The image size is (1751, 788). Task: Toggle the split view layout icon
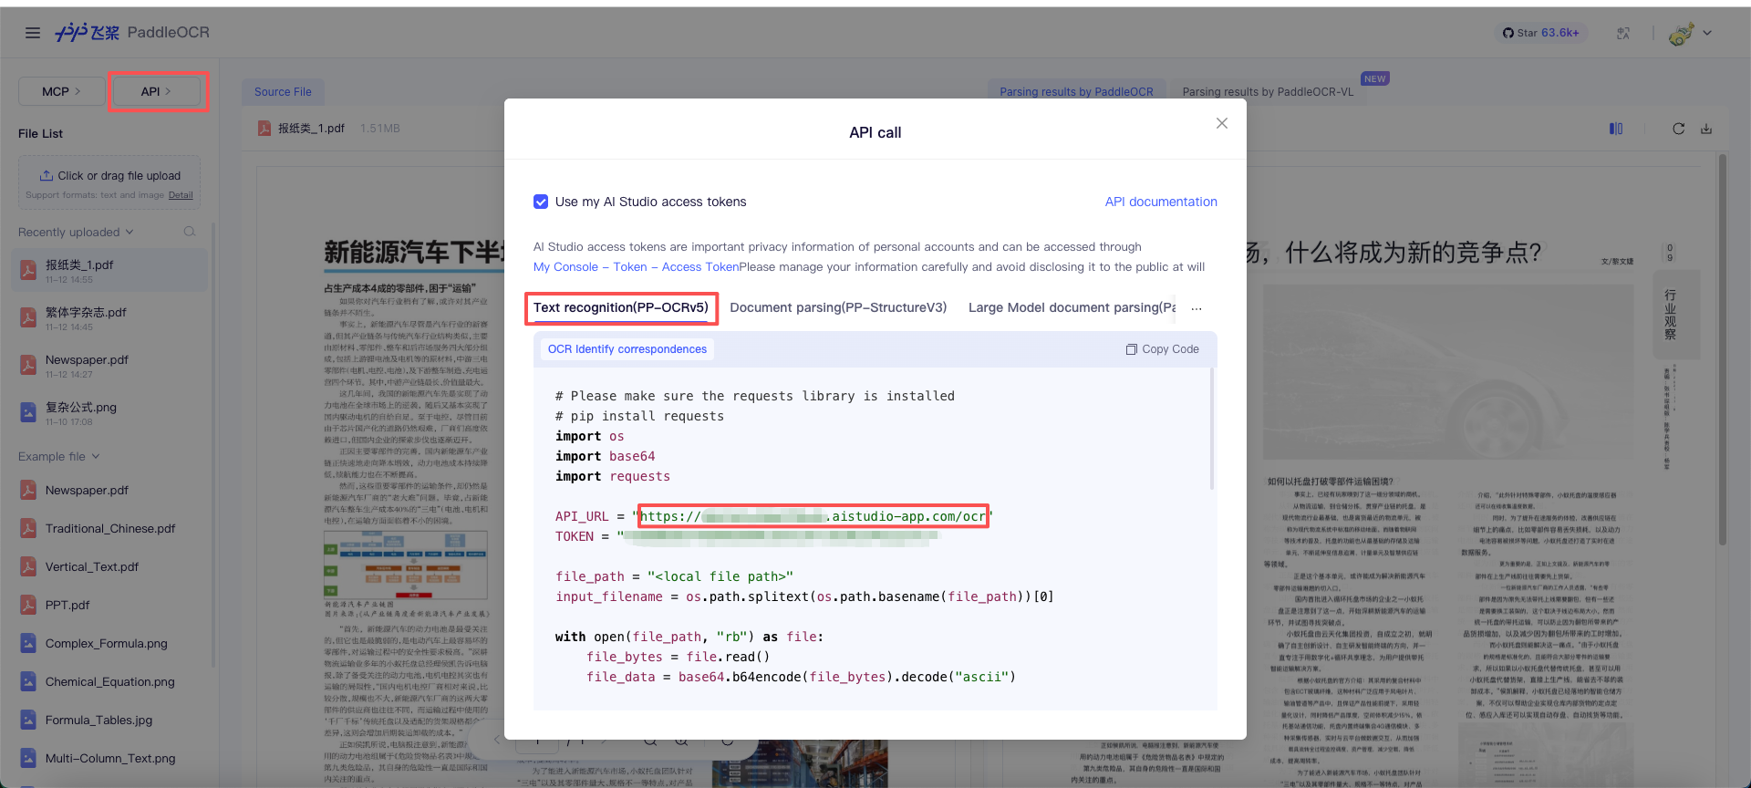click(1616, 129)
